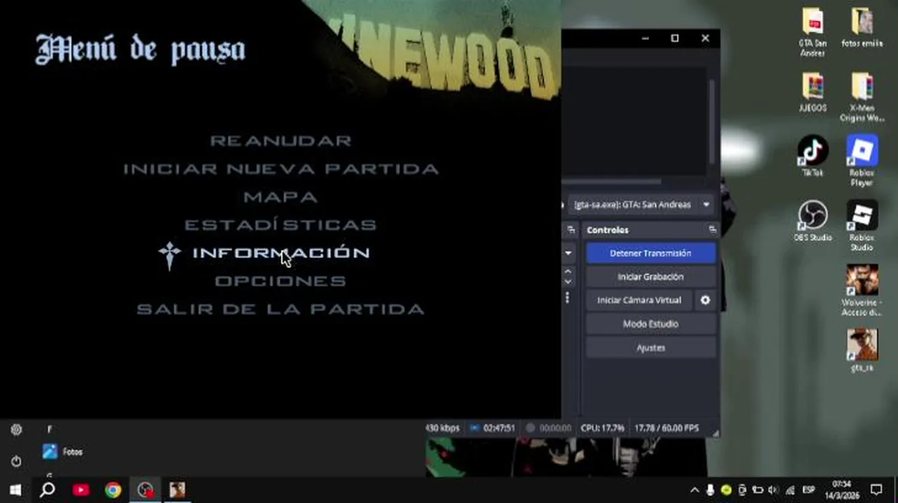Open the green circular tray icon
Viewport: 898px width, 503px height.
tap(726, 490)
